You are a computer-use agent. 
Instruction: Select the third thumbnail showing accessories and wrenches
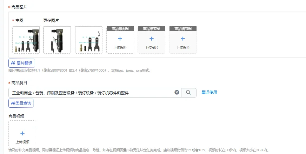click(88, 40)
